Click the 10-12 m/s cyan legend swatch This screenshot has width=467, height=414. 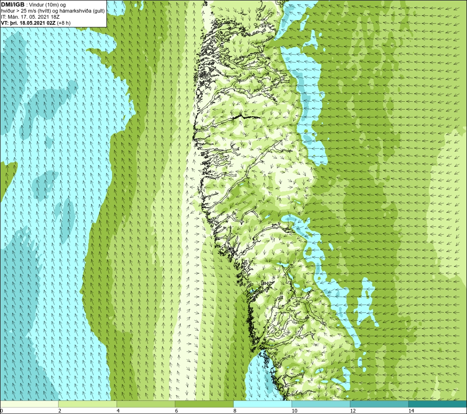click(321, 404)
